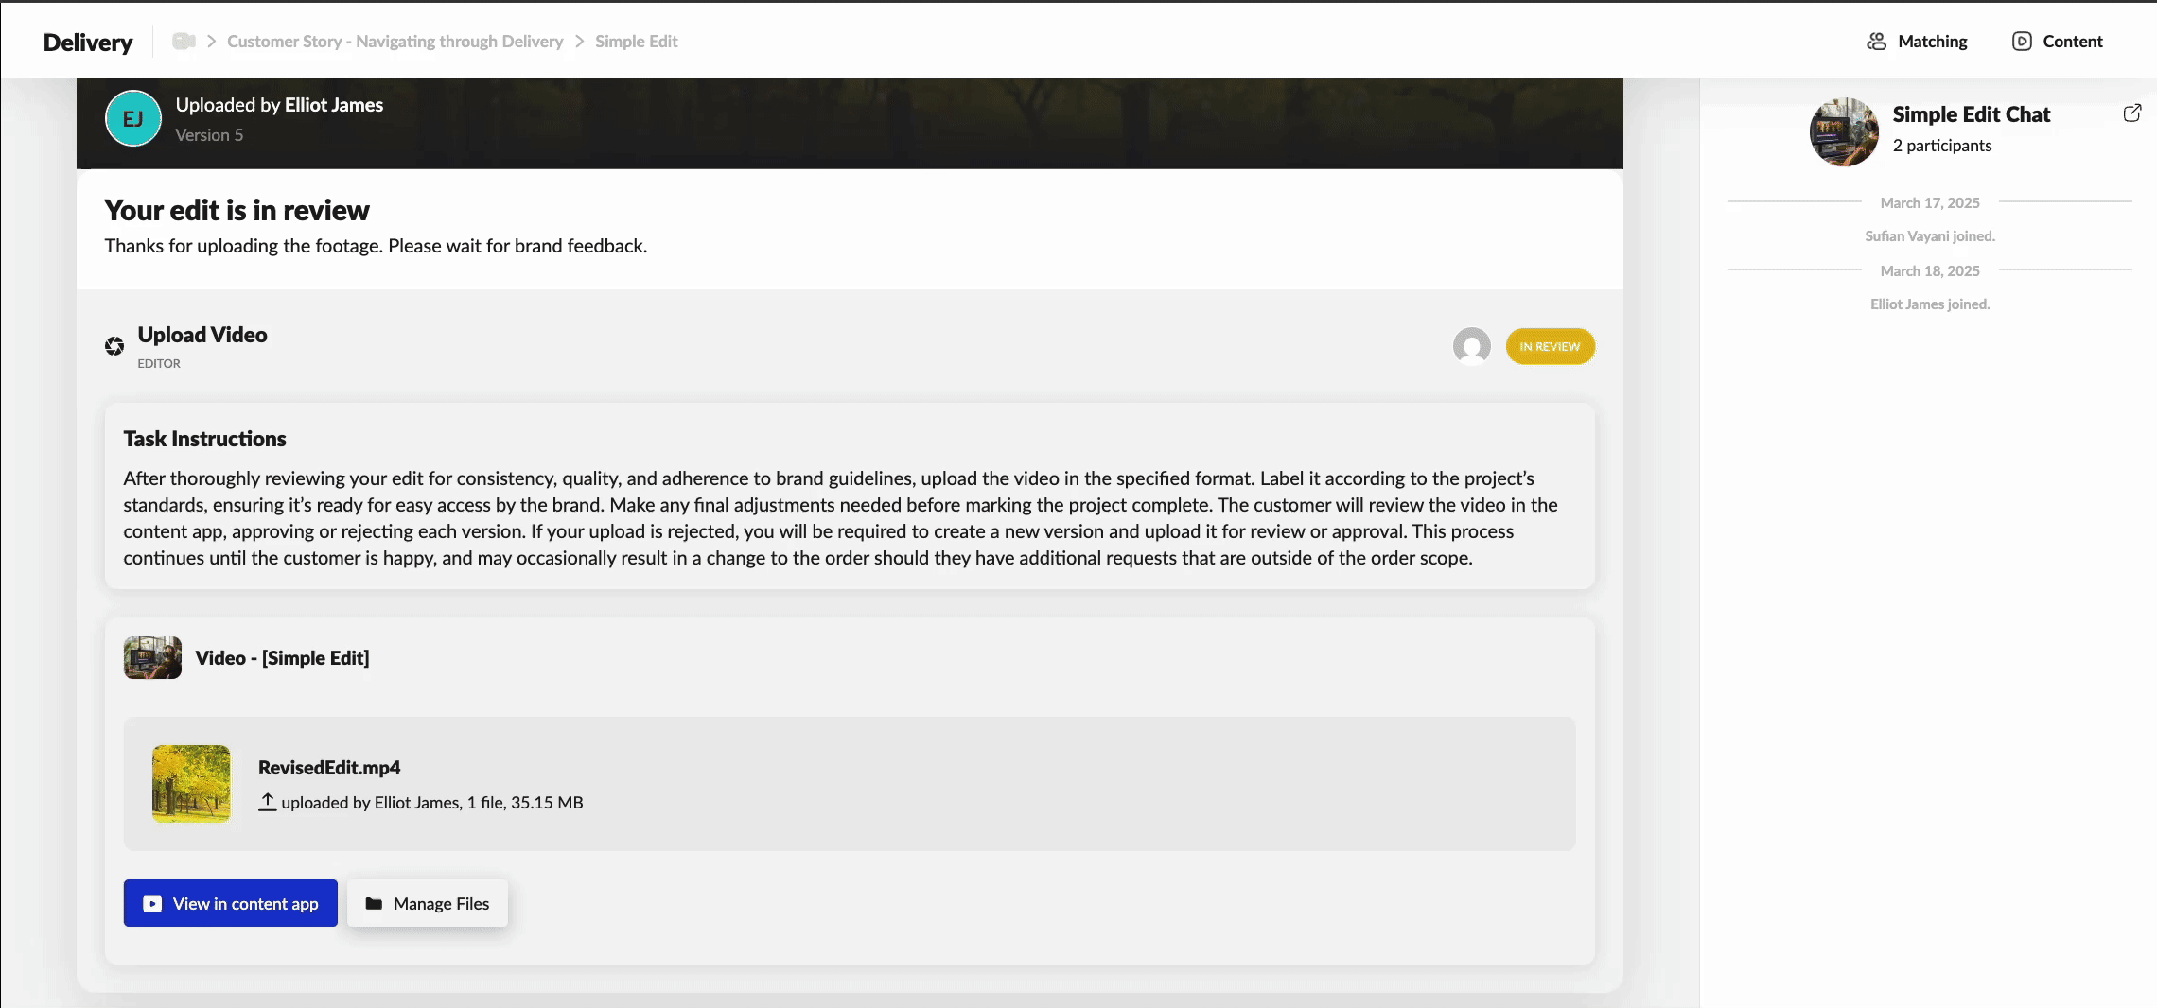Open the Content section
Screen dimensions: 2157x1008
coord(2058,42)
